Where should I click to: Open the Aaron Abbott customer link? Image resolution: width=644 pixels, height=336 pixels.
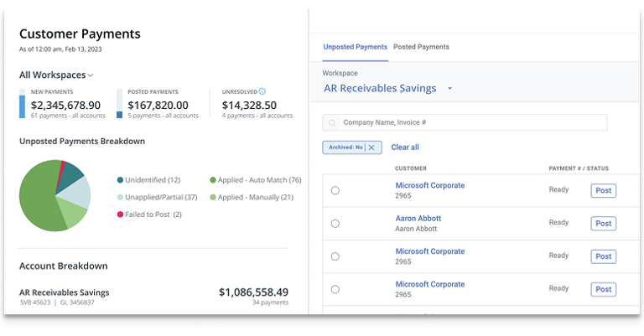pyautogui.click(x=418, y=218)
